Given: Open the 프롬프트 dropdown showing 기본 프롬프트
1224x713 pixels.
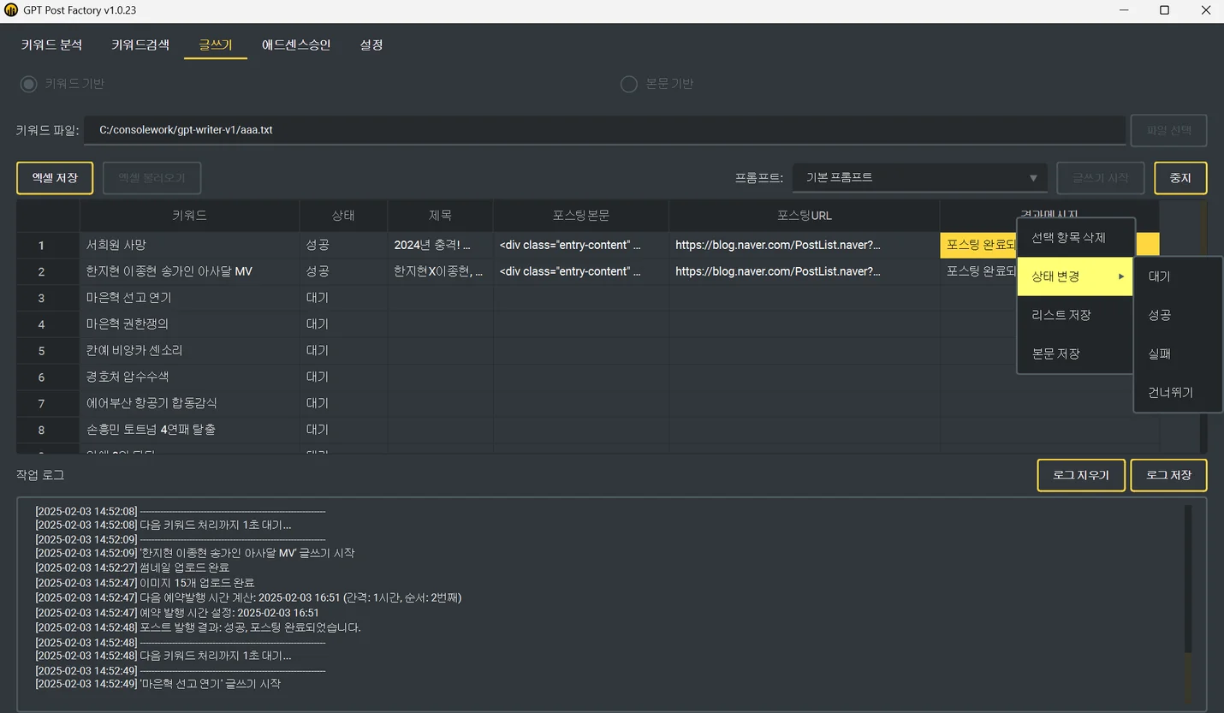Looking at the screenshot, I should (x=919, y=178).
